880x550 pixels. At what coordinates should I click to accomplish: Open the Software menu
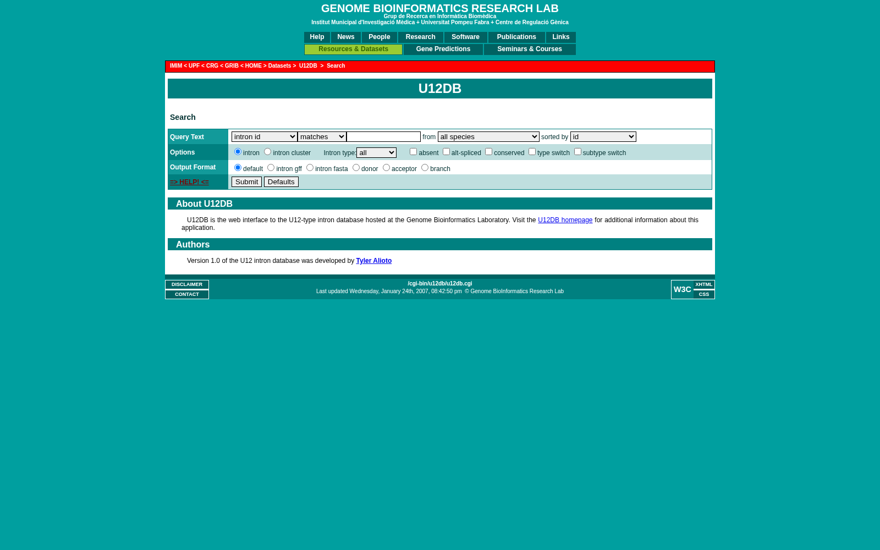pyautogui.click(x=465, y=37)
